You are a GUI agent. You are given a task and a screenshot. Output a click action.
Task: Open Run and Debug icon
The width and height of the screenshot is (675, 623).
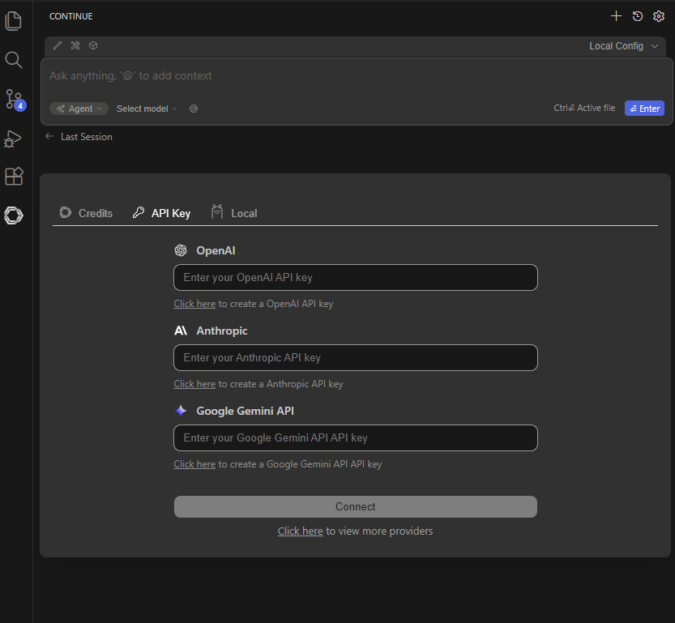point(13,139)
